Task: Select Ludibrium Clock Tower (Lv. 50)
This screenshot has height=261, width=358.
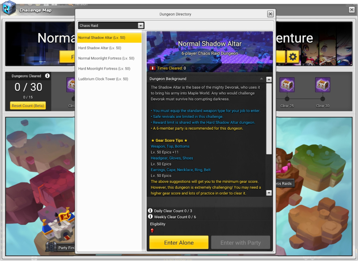Action: (x=109, y=79)
